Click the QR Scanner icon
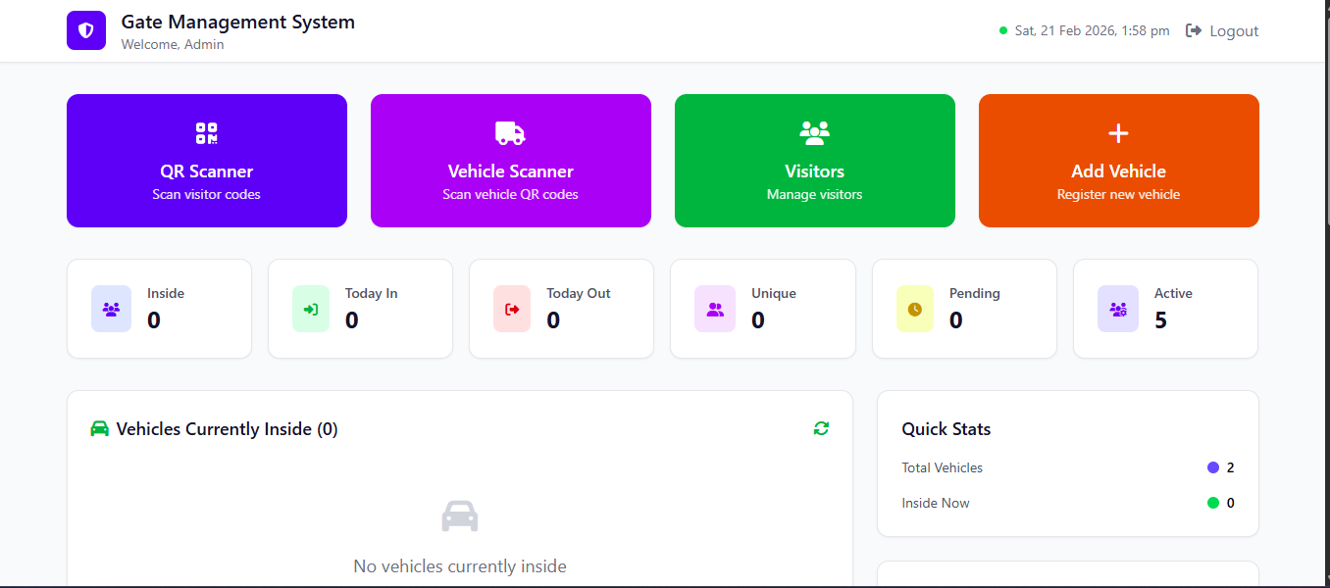 pos(206,132)
